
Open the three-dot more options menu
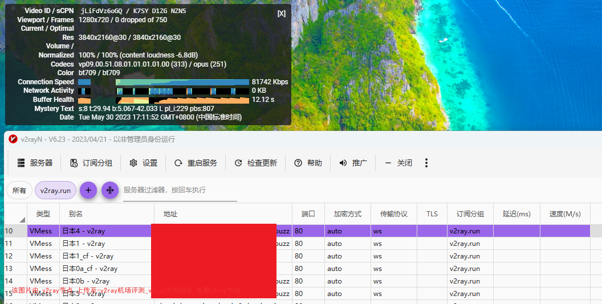pos(426,163)
